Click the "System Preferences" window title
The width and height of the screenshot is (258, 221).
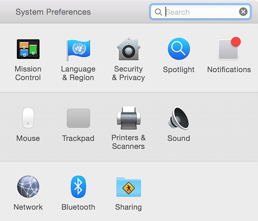(53, 12)
